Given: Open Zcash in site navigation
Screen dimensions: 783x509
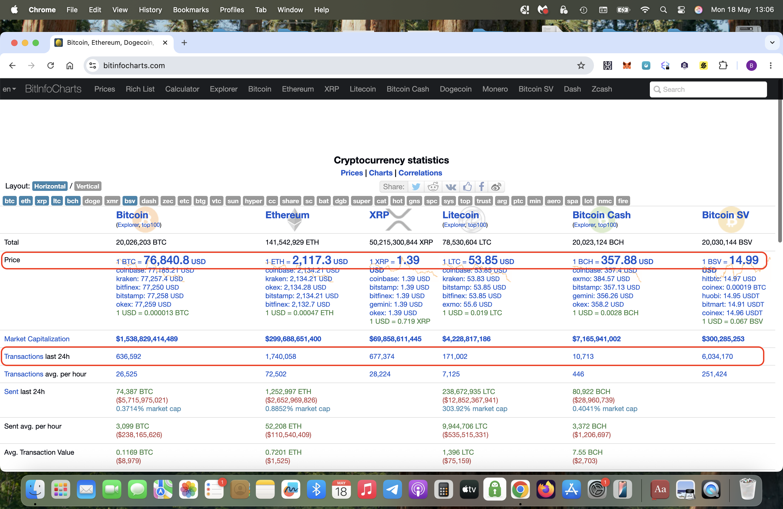Looking at the screenshot, I should click(602, 89).
